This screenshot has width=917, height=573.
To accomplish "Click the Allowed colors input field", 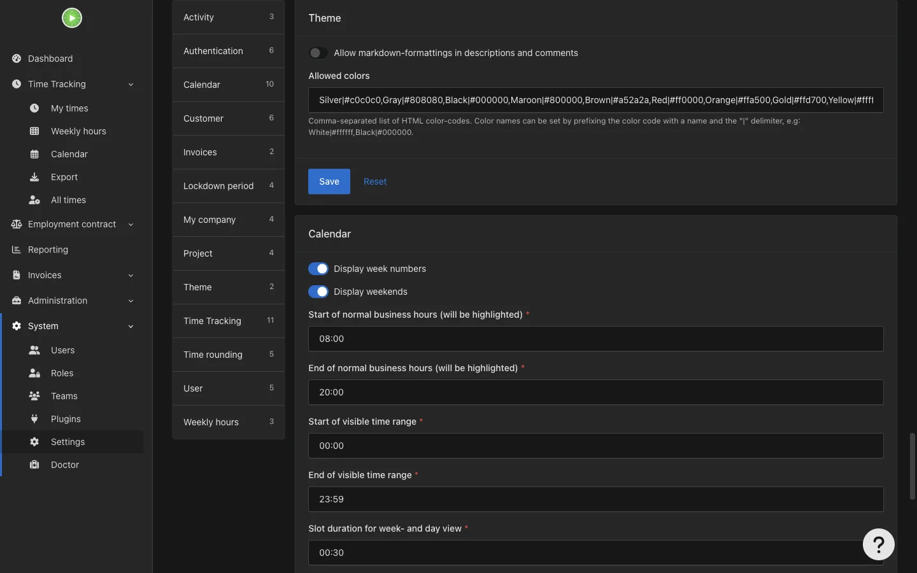I will pyautogui.click(x=596, y=100).
